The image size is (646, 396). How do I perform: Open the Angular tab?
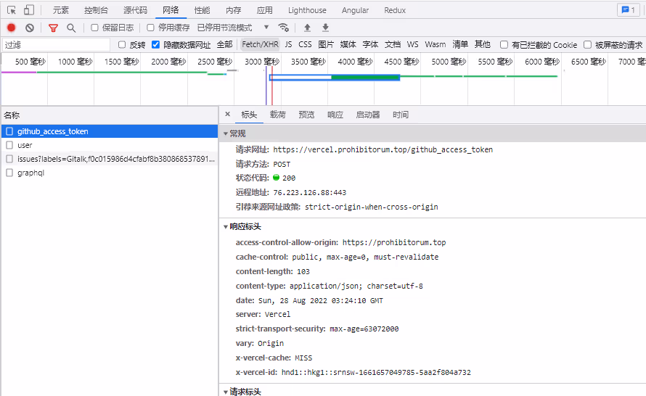(x=355, y=10)
